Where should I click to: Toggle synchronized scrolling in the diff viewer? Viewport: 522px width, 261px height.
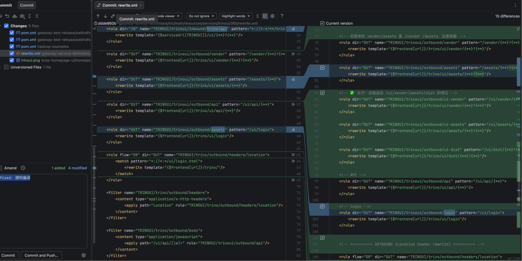(265, 16)
